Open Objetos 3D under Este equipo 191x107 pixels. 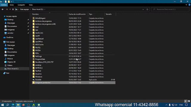click(11, 62)
